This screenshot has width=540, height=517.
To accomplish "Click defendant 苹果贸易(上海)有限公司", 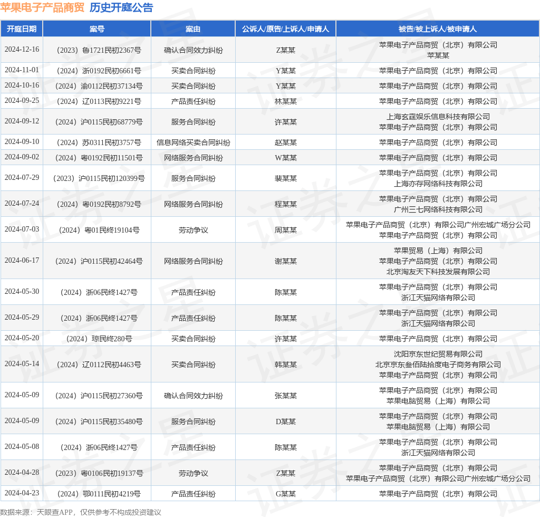I will (x=438, y=251).
